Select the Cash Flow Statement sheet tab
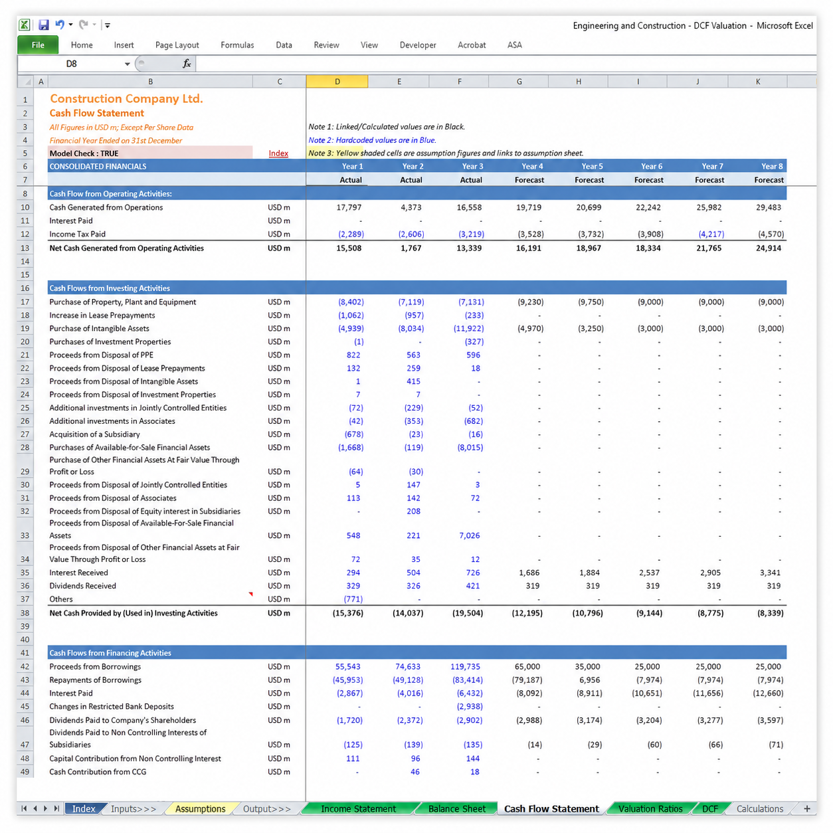Viewport: 833px width, 833px height. [x=551, y=808]
